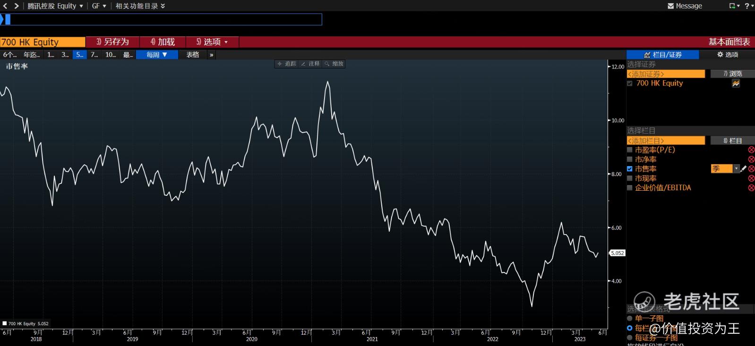Expand more toolbar options with » button
The image size is (755, 346).
pos(211,55)
